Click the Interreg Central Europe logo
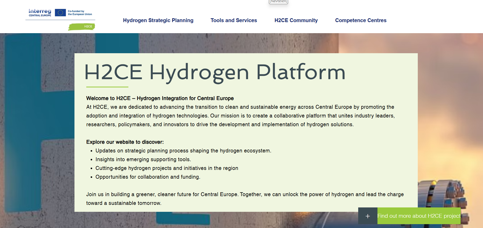483x228 pixels. (40, 13)
